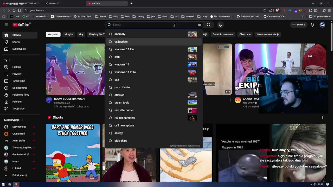This screenshot has width=333, height=187.
Task: Select Ostatnio przesłane chip
Action: pyautogui.click(x=223, y=34)
